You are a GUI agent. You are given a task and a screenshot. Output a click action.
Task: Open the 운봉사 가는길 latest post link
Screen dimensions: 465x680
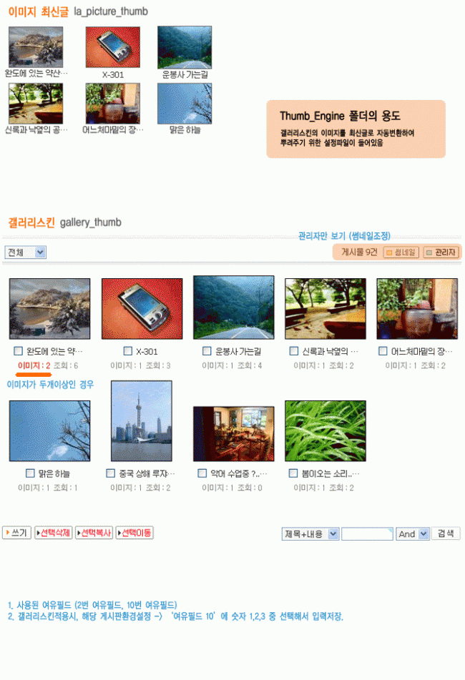185,74
